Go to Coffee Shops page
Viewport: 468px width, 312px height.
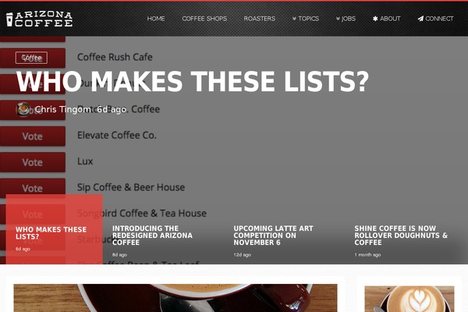click(x=204, y=19)
